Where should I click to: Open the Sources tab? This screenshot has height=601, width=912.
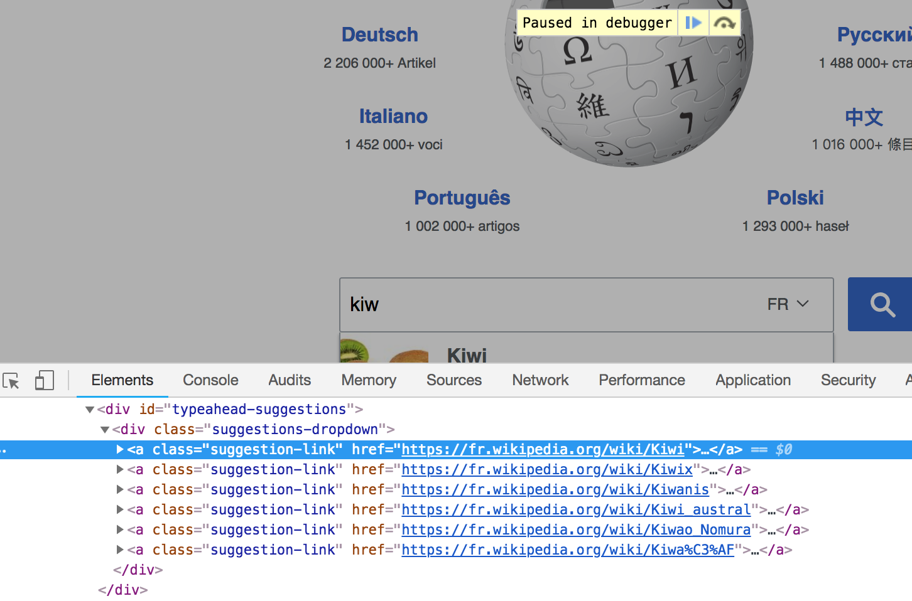tap(454, 380)
